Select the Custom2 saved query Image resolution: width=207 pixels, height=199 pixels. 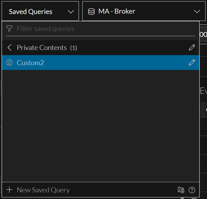click(101, 63)
